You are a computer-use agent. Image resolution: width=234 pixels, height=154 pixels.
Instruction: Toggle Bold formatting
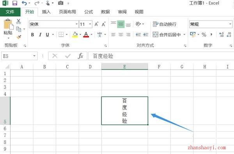tap(32, 35)
